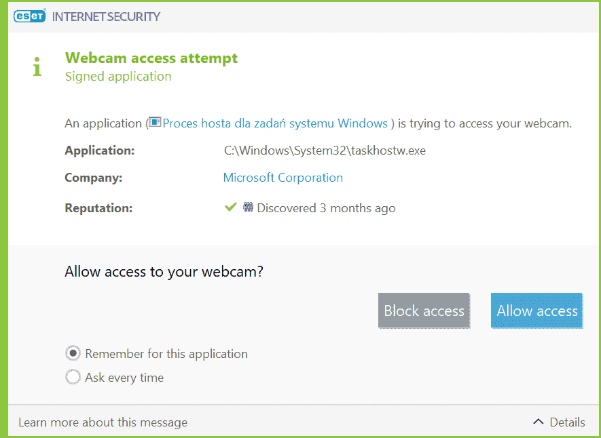
Task: Click Discovered 3 months ago text
Action: pyautogui.click(x=326, y=208)
